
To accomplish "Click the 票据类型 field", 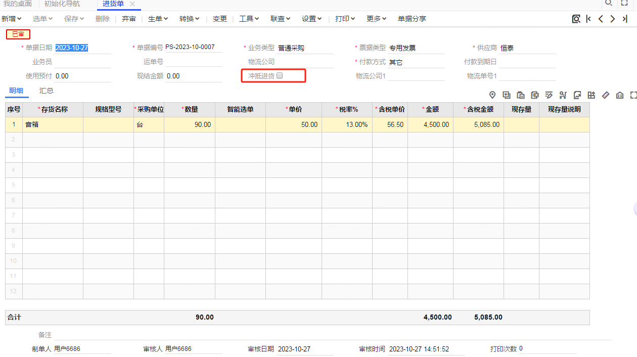I will tap(416, 48).
